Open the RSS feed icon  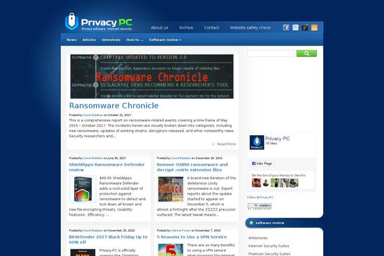tap(314, 28)
